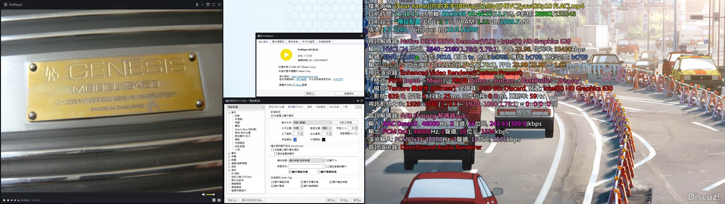
Task: Click the 檢查更新 button
Action: click(349, 94)
